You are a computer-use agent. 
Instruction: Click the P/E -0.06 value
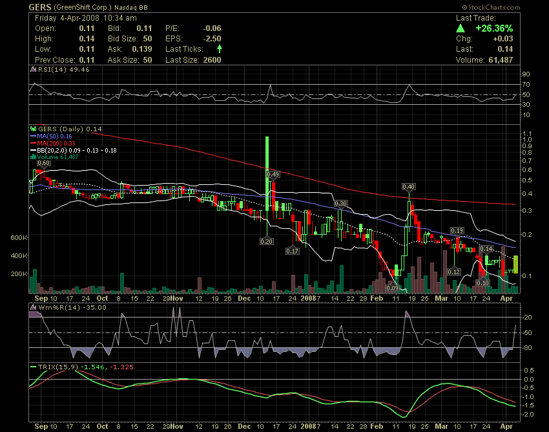click(212, 28)
